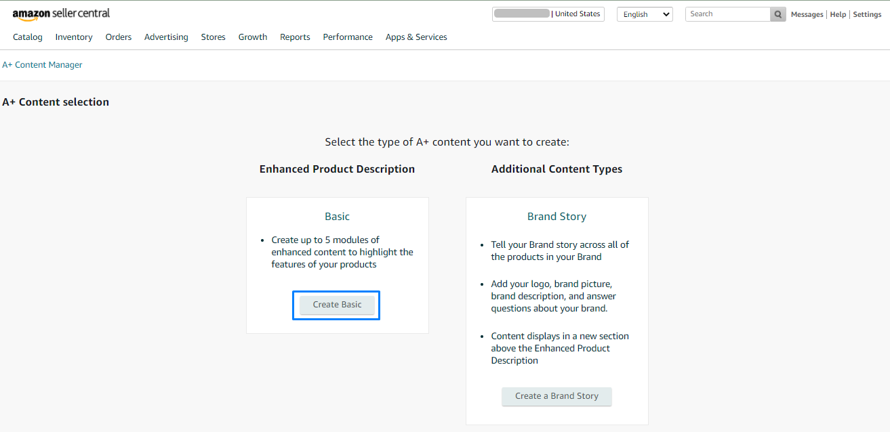This screenshot has height=432, width=890.
Task: Open the Inventory menu
Action: pos(74,37)
